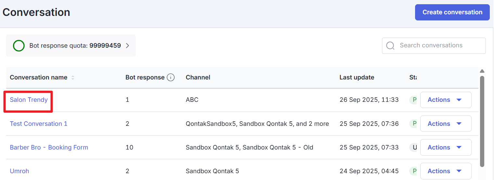Open the Salon Trendy conversation
This screenshot has height=180, width=494.
(x=29, y=100)
